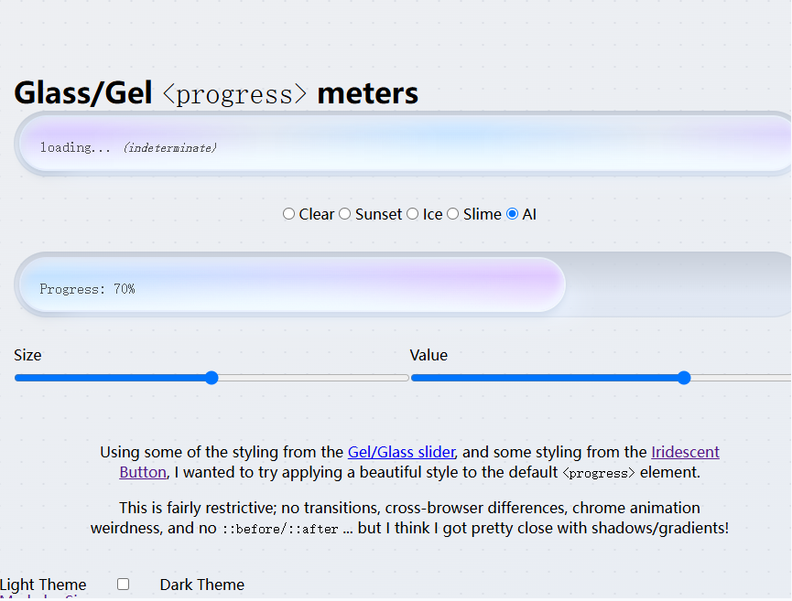Click the Size label text
This screenshot has height=601, width=792.
tap(27, 355)
